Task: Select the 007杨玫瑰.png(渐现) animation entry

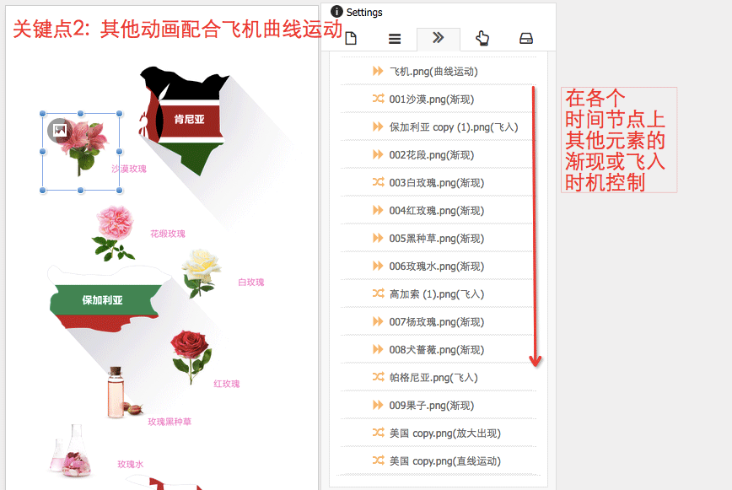Action: (x=439, y=321)
